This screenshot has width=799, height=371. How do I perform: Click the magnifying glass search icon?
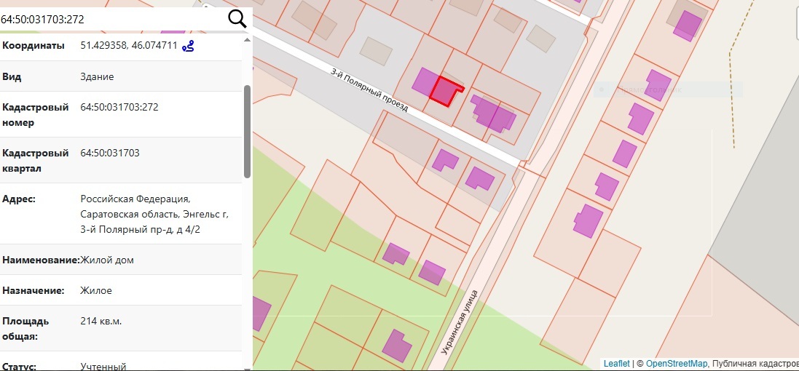(237, 19)
